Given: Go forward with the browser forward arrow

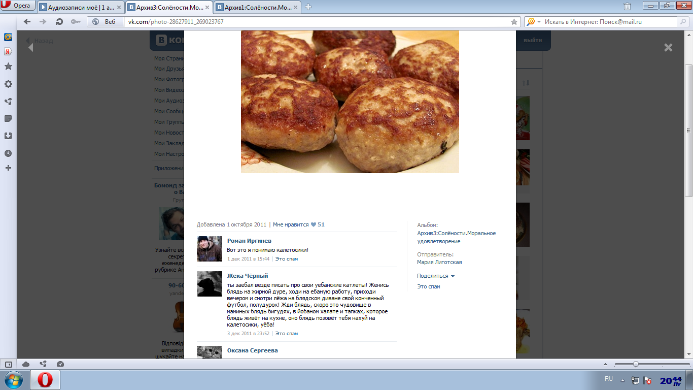Looking at the screenshot, I should click(x=43, y=22).
